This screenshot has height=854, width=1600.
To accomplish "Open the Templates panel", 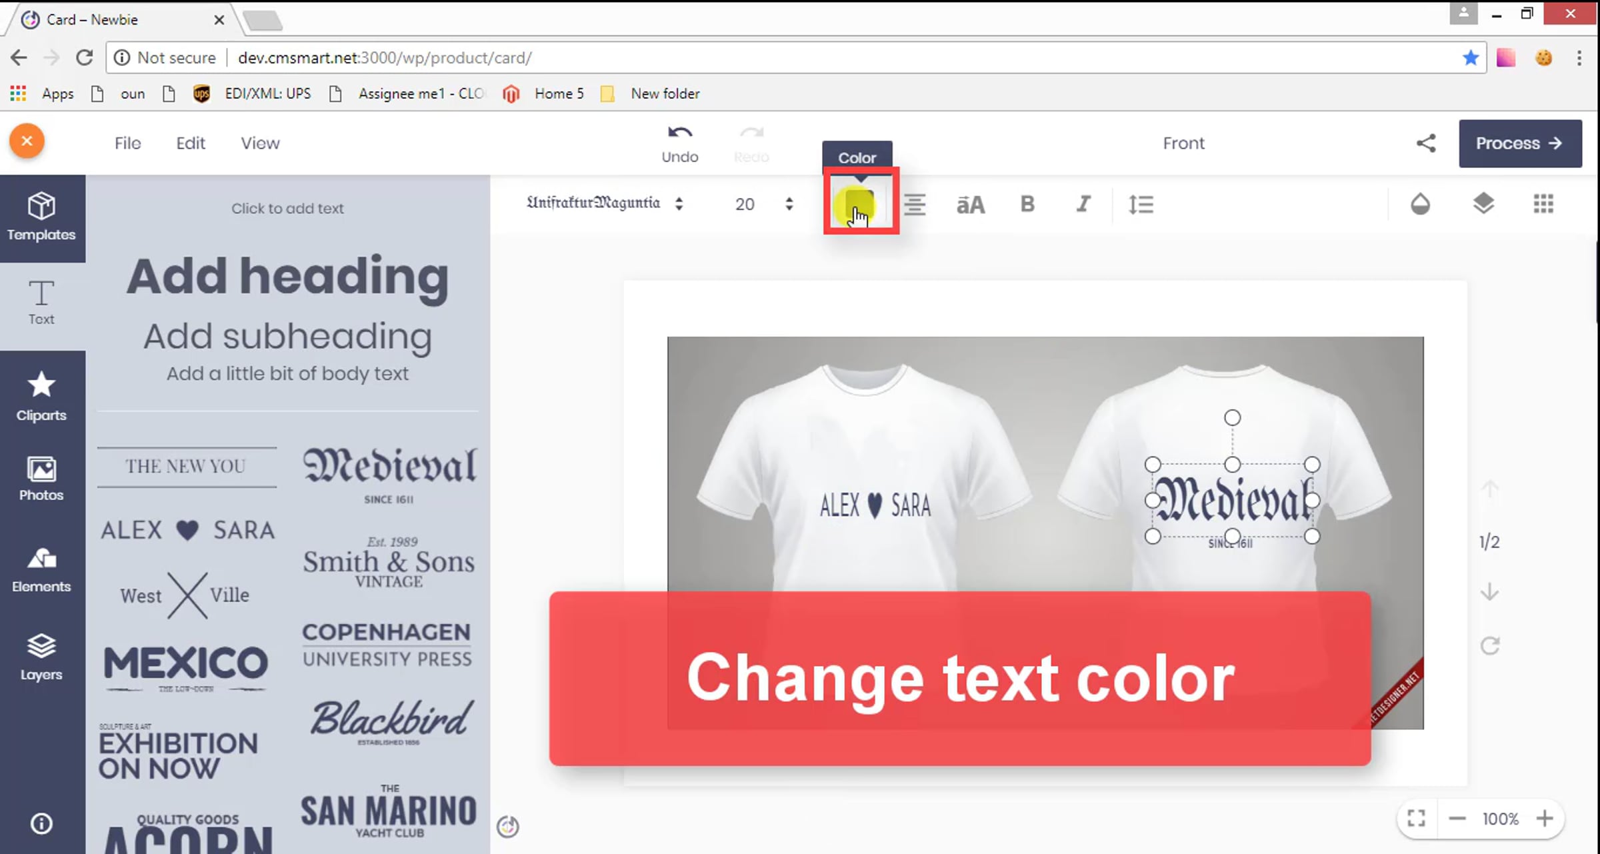I will click(41, 218).
